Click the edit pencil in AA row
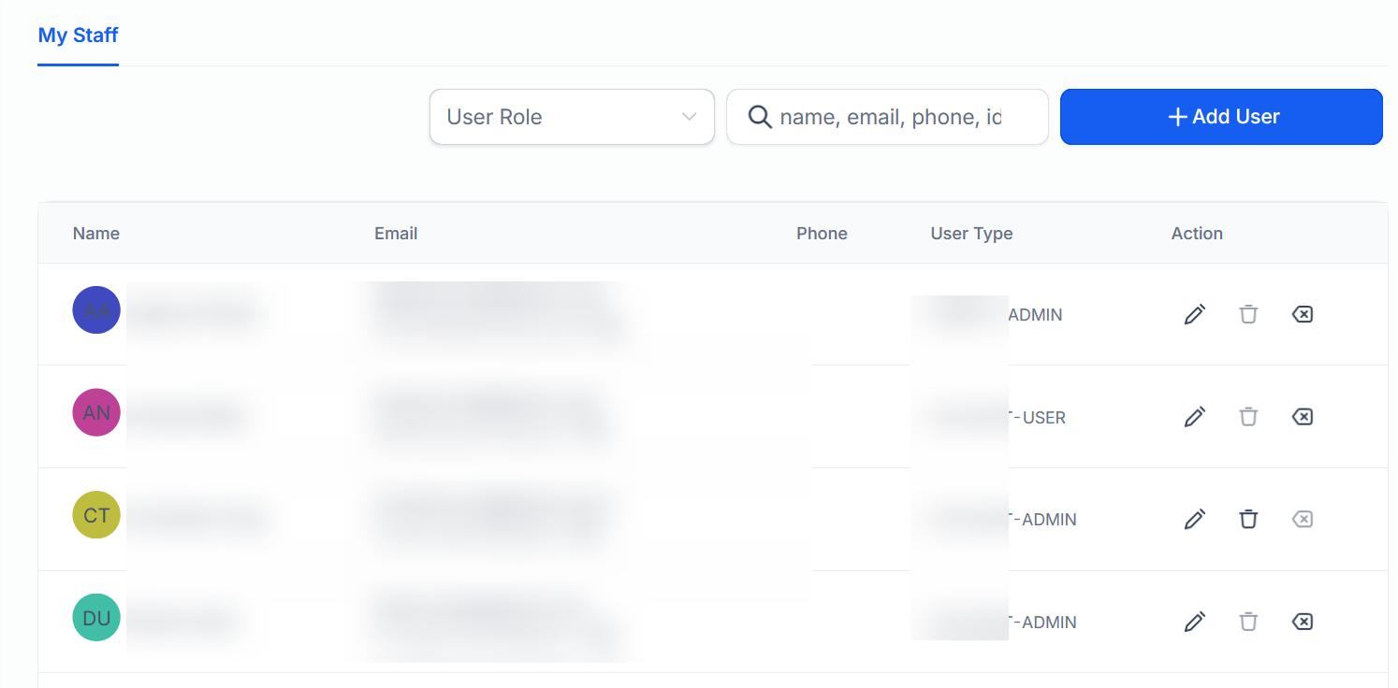1398x688 pixels. 1195,314
